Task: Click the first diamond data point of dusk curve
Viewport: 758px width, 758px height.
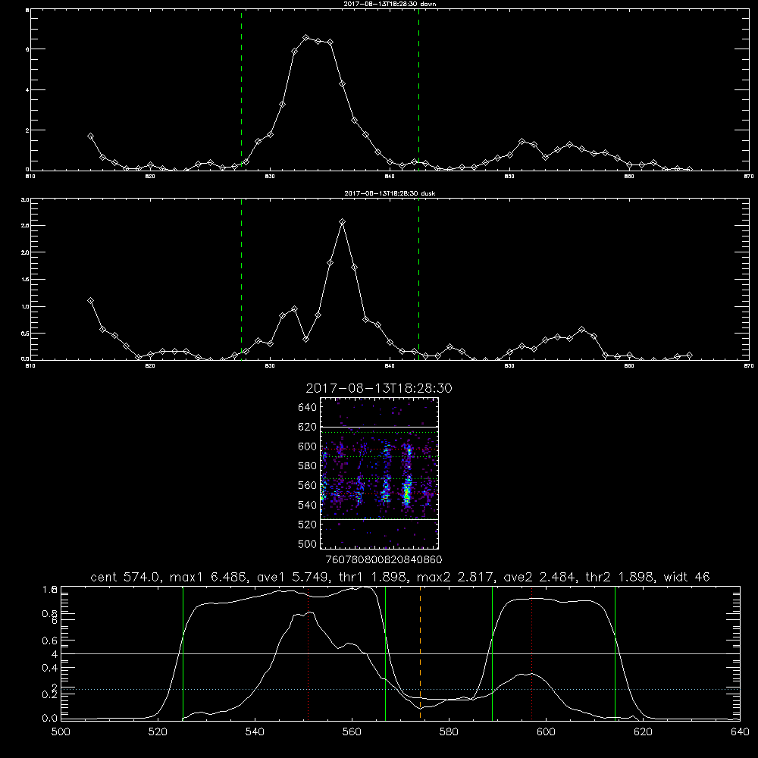Action: (x=90, y=301)
